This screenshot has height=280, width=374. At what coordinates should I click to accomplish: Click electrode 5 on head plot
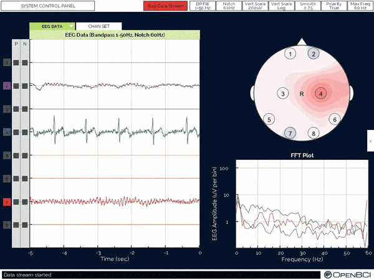click(269, 119)
